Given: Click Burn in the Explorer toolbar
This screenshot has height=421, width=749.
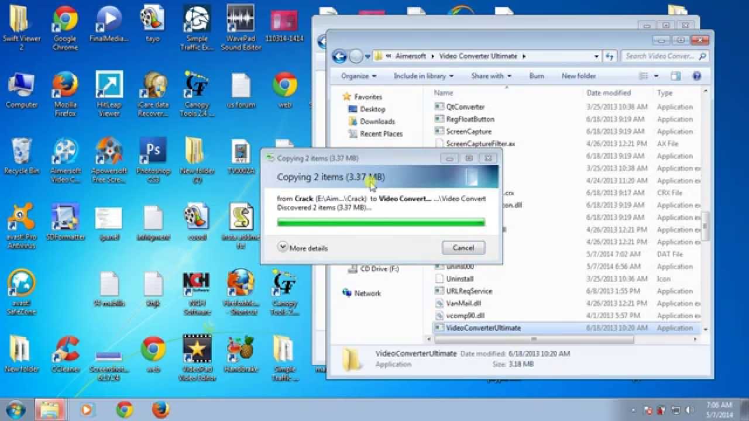Looking at the screenshot, I should click(x=537, y=76).
